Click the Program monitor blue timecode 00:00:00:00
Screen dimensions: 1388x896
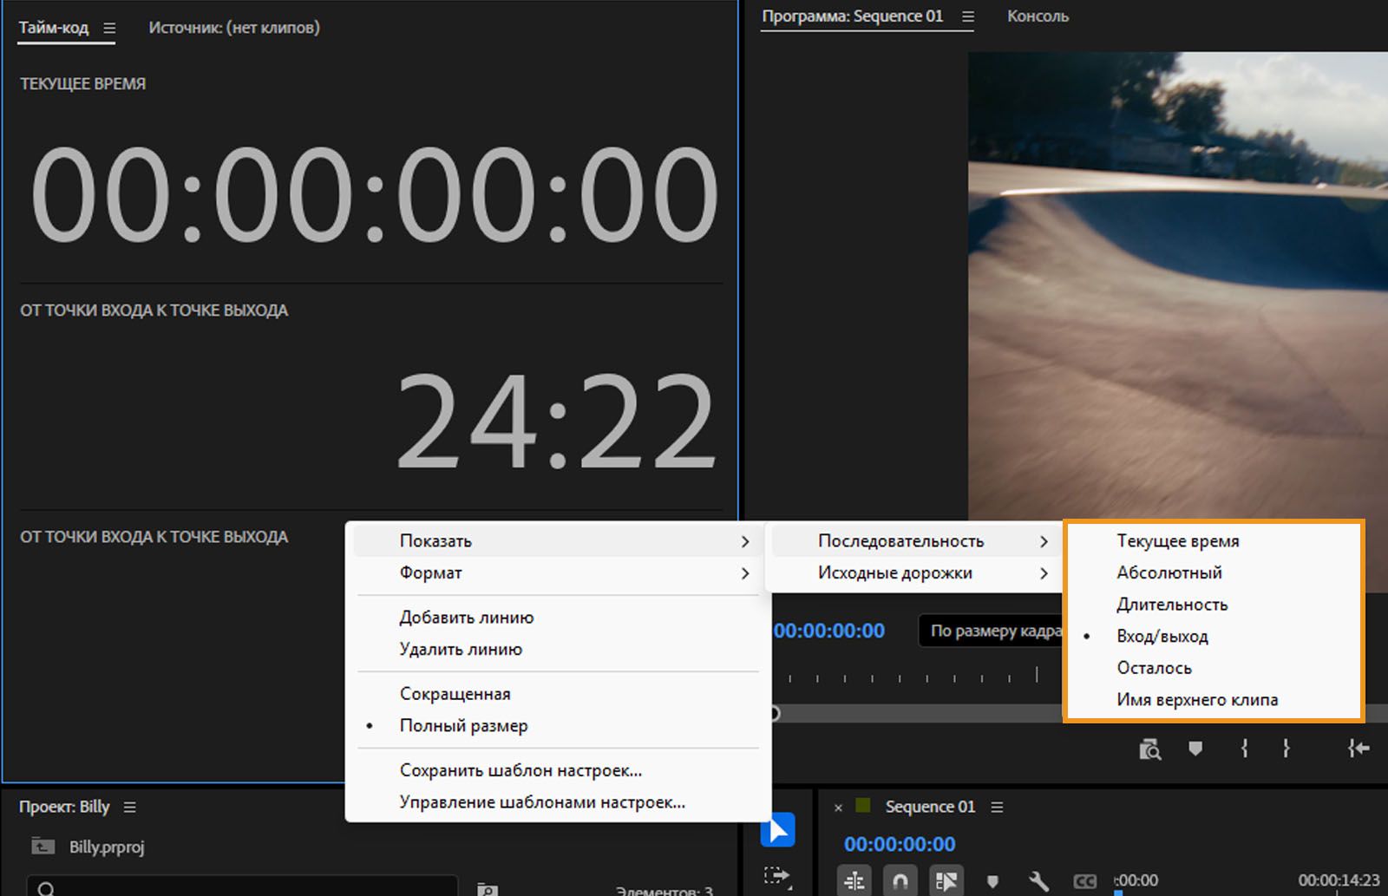828,631
